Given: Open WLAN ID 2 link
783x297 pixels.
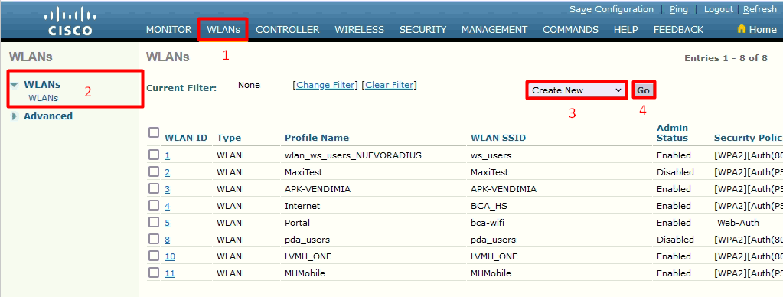Looking at the screenshot, I should click(168, 172).
